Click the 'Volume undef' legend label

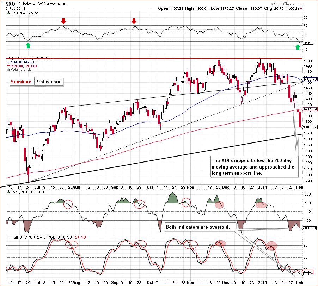22,70
